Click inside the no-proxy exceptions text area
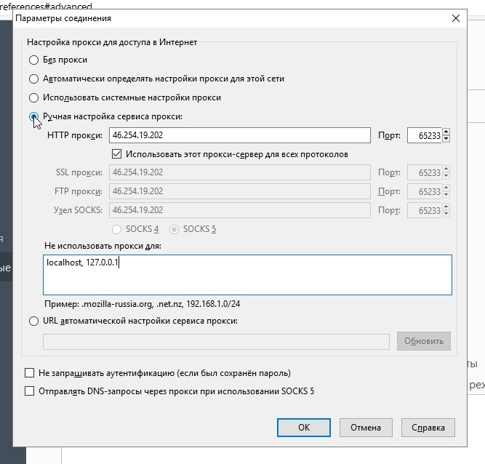 (247, 275)
